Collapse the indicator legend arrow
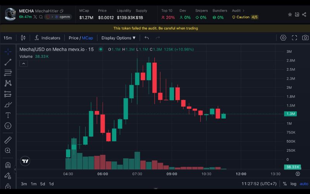Screen dimensions: 310x194 pos(24,64)
